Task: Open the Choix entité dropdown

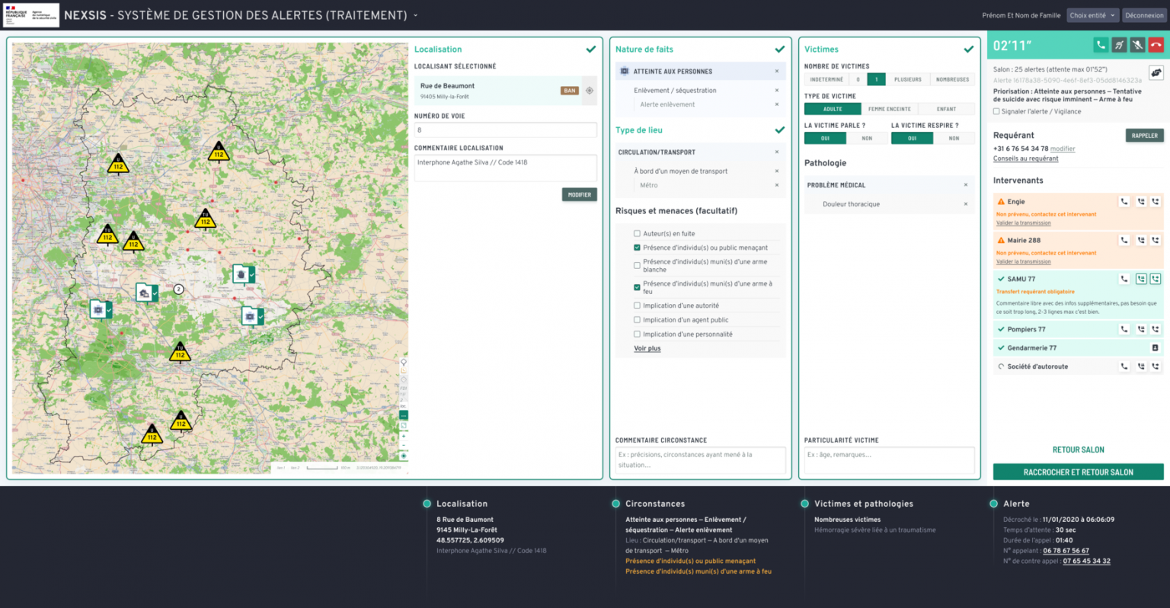Action: (x=1092, y=15)
